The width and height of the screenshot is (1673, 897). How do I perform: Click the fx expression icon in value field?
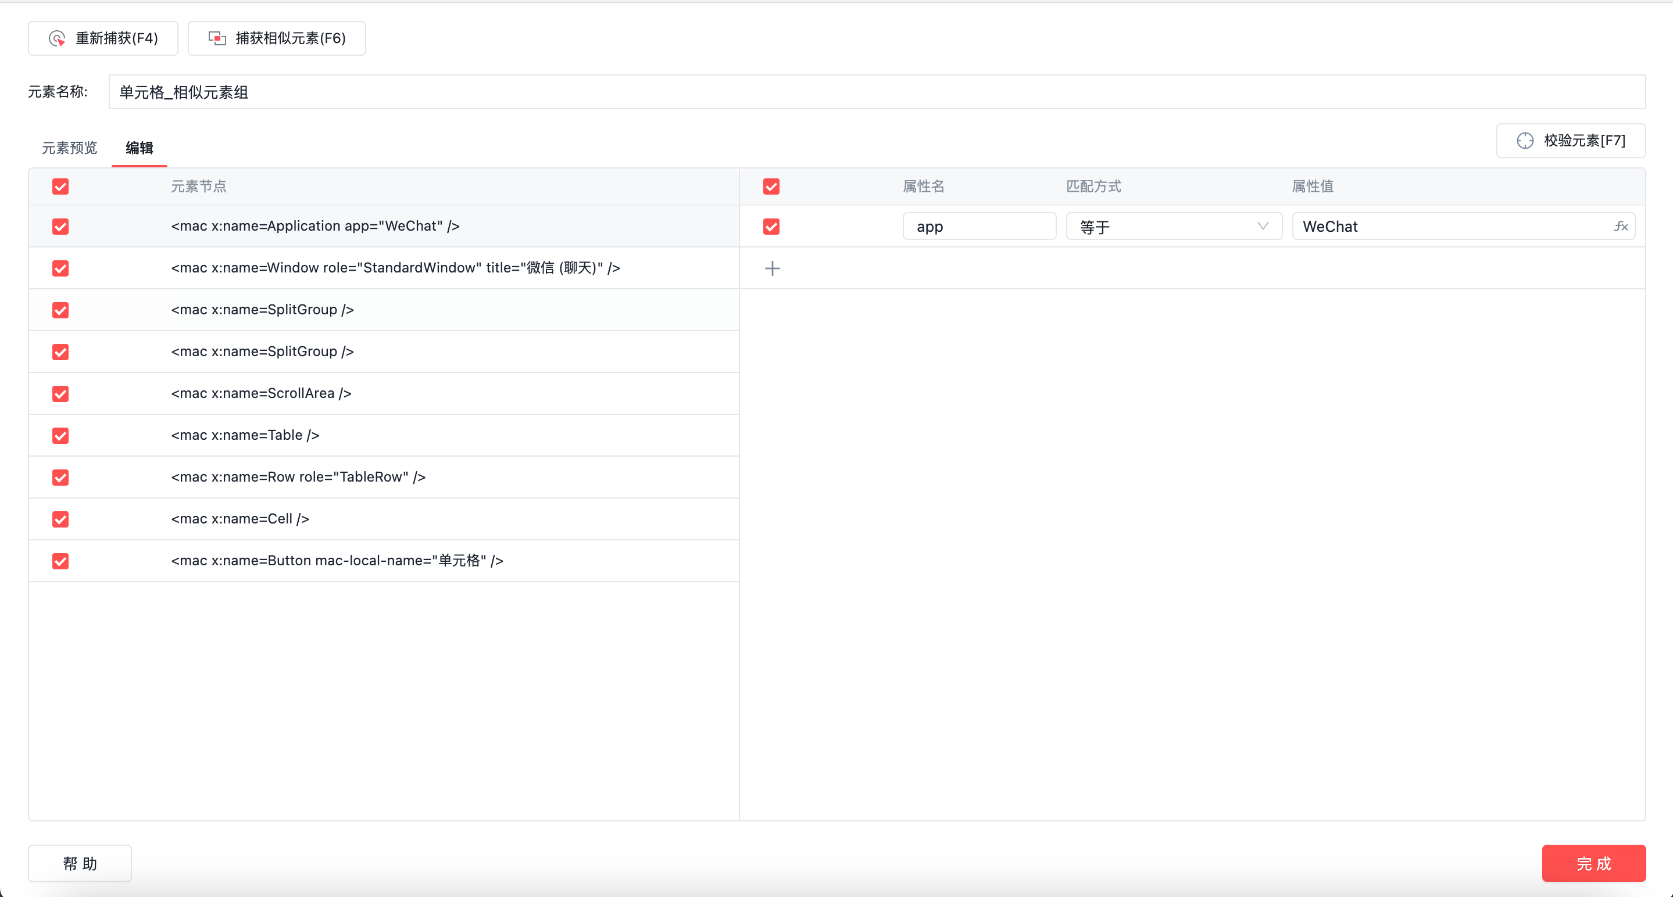click(x=1621, y=226)
